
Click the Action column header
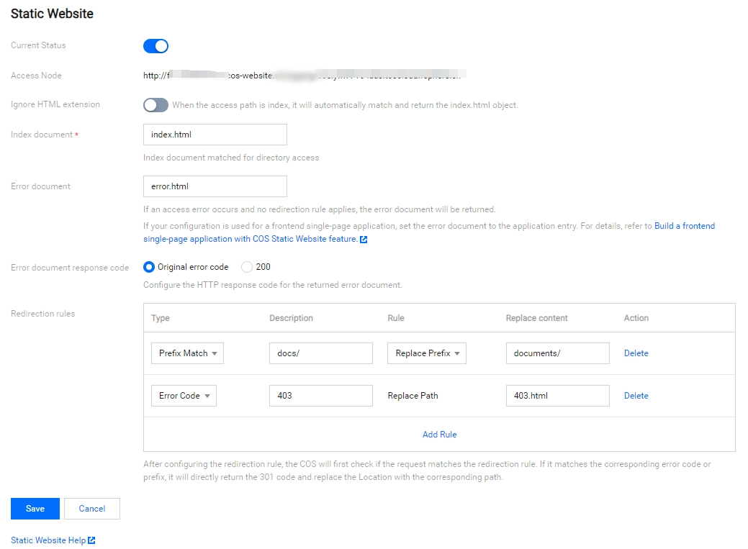636,318
